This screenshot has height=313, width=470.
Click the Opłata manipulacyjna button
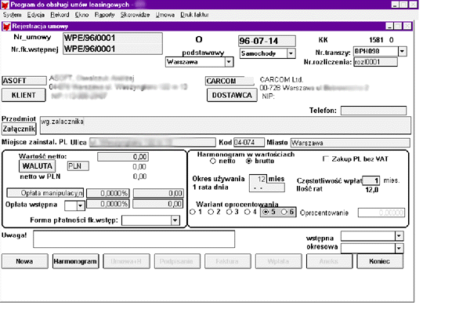click(x=45, y=193)
